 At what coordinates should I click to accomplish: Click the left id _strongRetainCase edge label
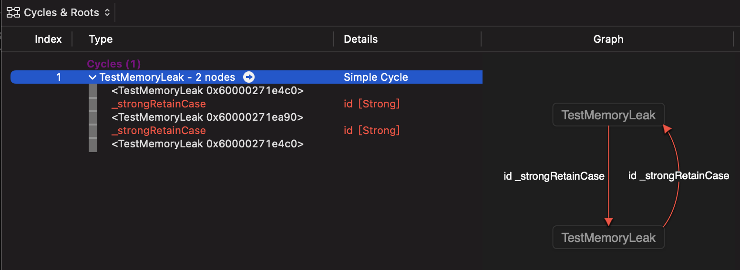click(x=554, y=176)
